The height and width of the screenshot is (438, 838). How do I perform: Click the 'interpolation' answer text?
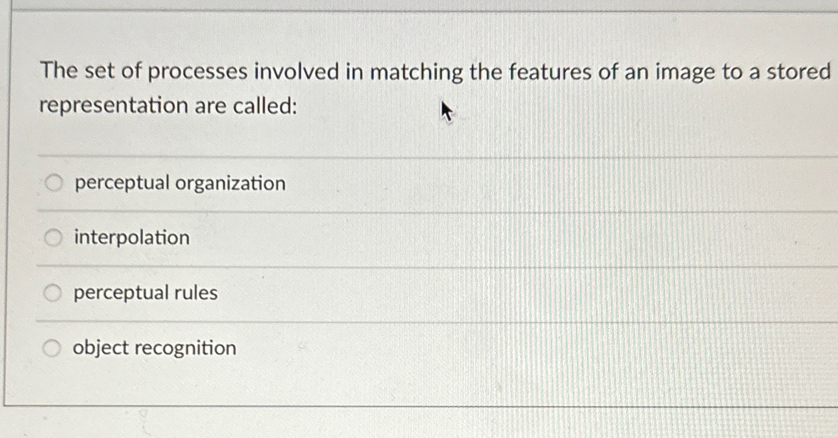point(131,238)
